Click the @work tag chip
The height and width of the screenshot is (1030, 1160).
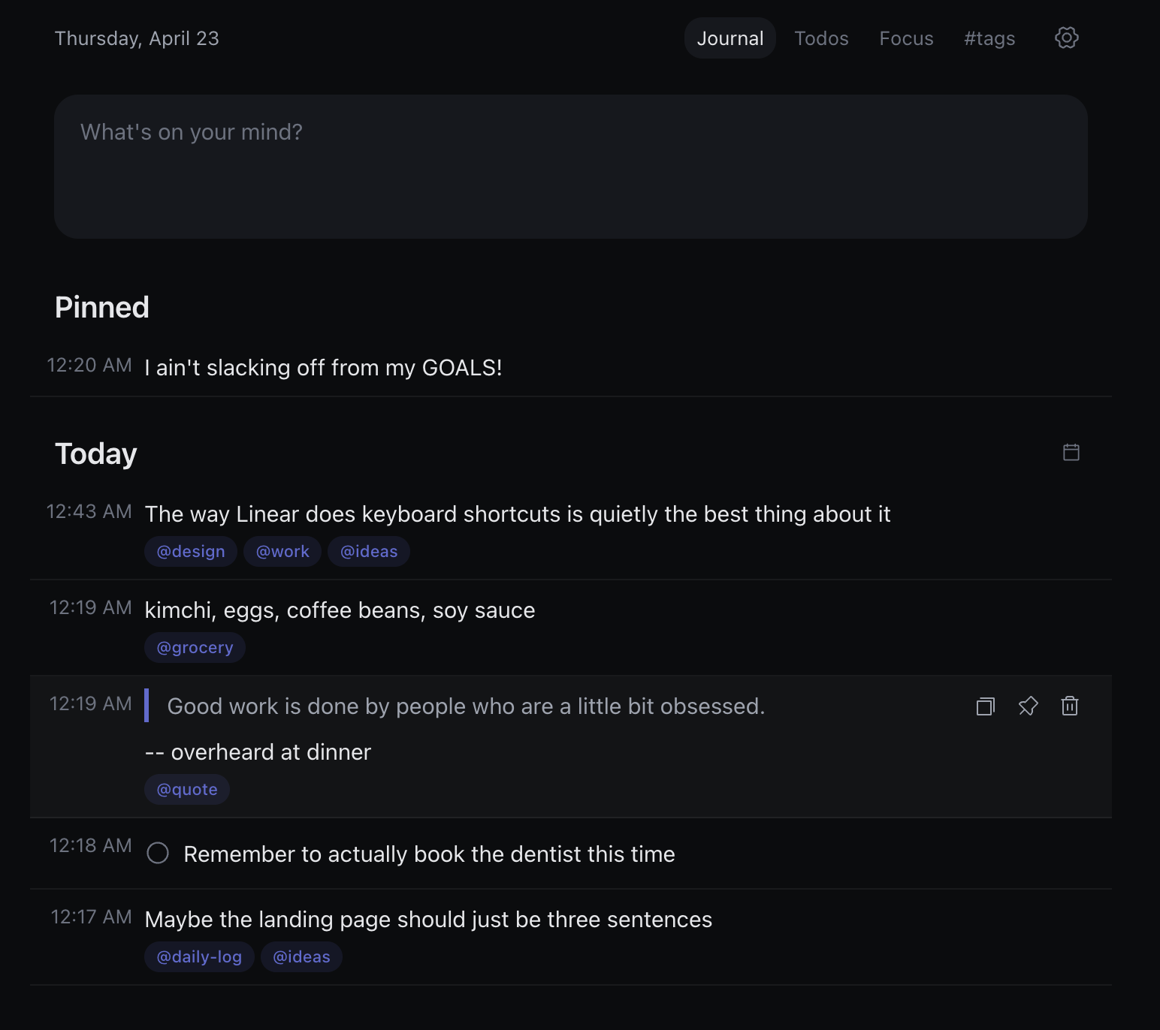coord(282,552)
